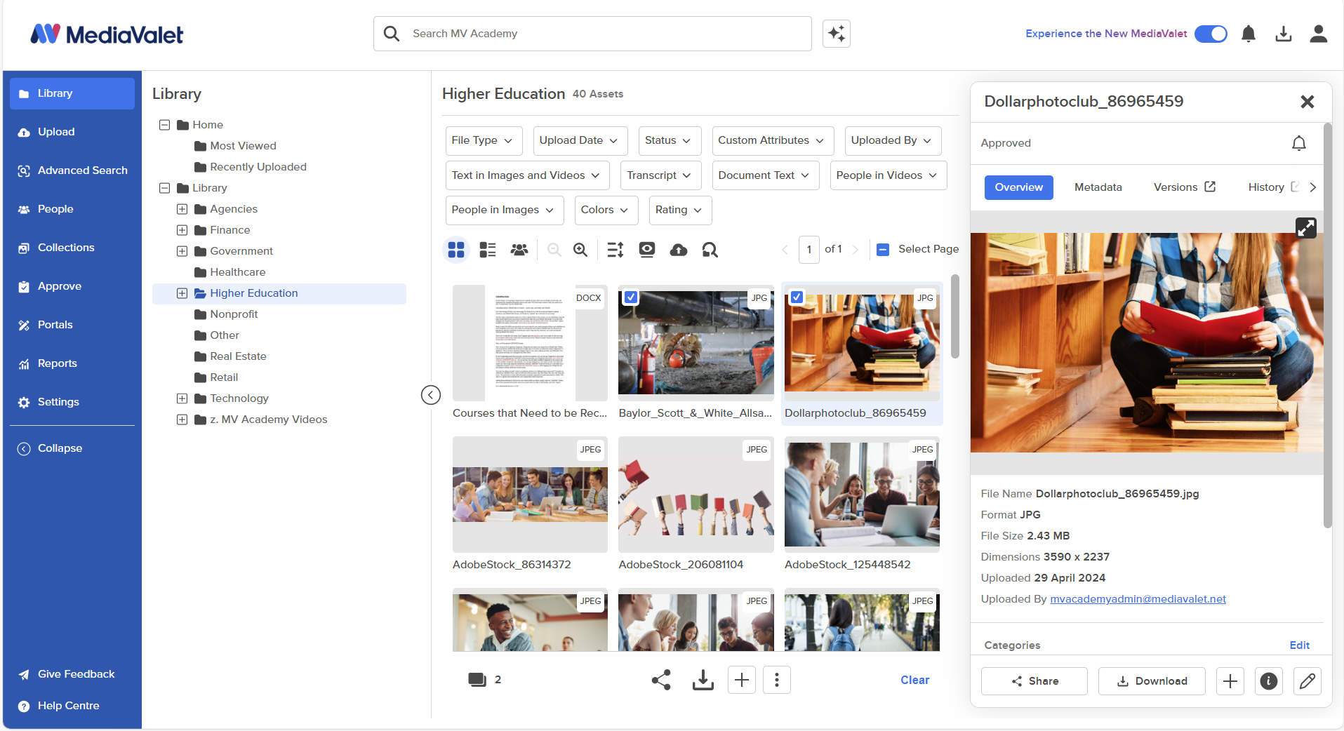Screen dimensions: 1344x731
Task: Open Upload Date filter dropdown
Action: point(580,141)
